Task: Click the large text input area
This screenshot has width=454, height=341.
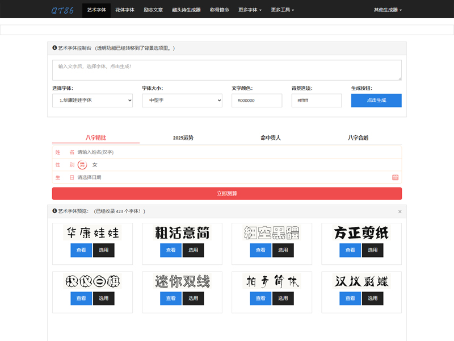Action: tap(226, 70)
